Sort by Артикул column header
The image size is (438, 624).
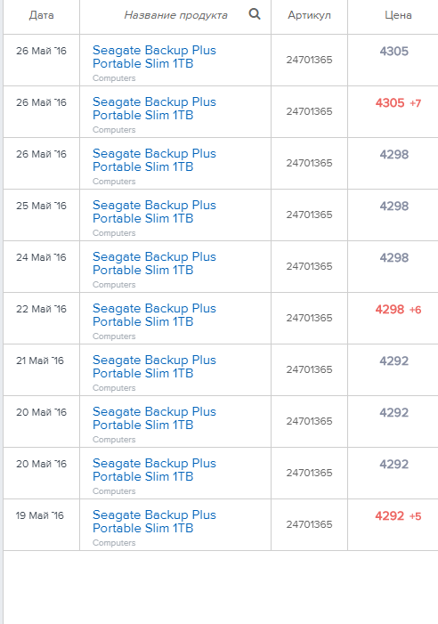(x=309, y=15)
